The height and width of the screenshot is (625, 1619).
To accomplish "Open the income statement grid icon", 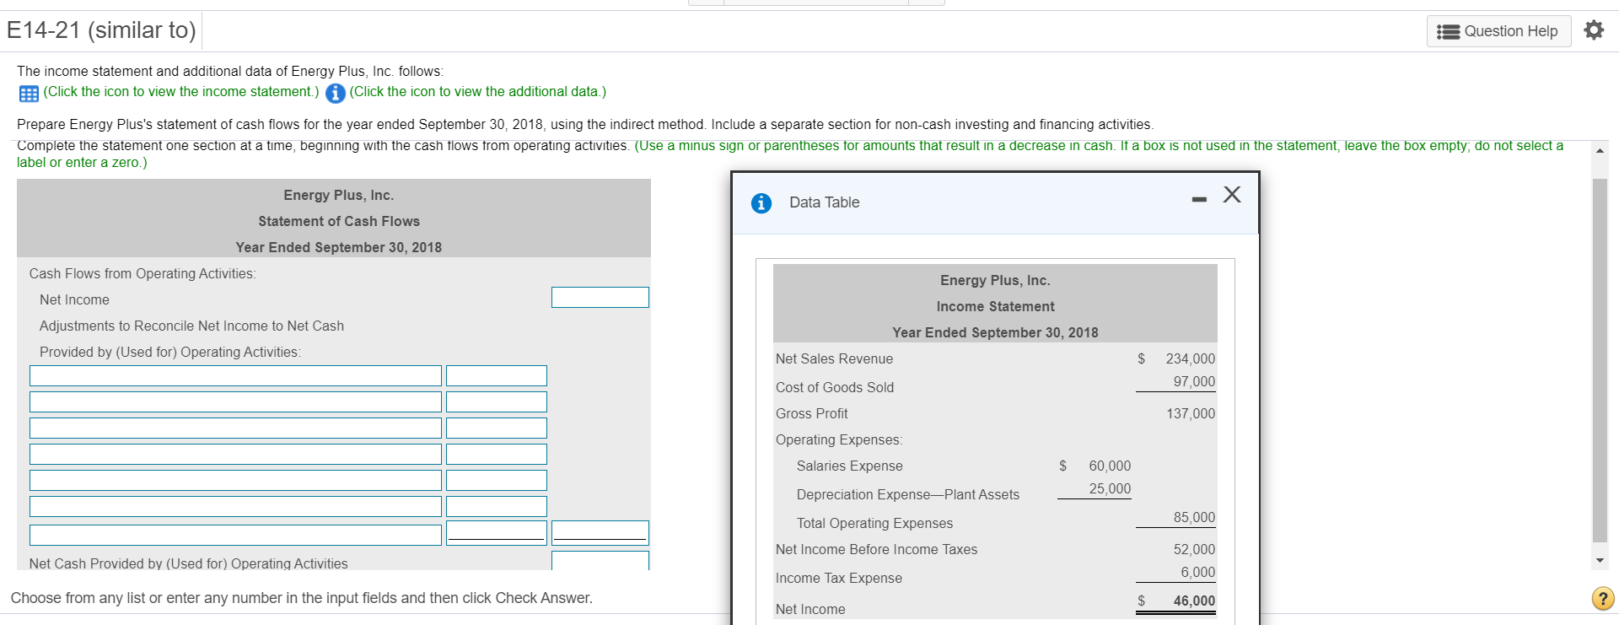I will coord(29,93).
